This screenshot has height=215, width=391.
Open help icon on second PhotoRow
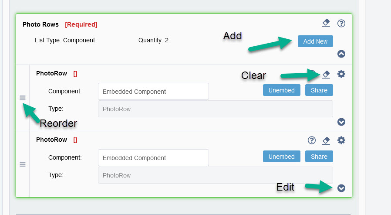[x=311, y=140]
